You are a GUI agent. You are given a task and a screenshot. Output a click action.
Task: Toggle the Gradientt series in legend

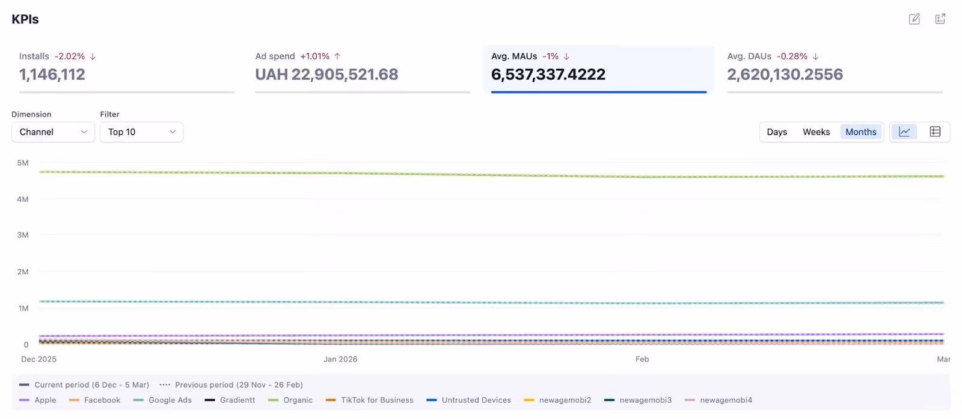tap(230, 400)
